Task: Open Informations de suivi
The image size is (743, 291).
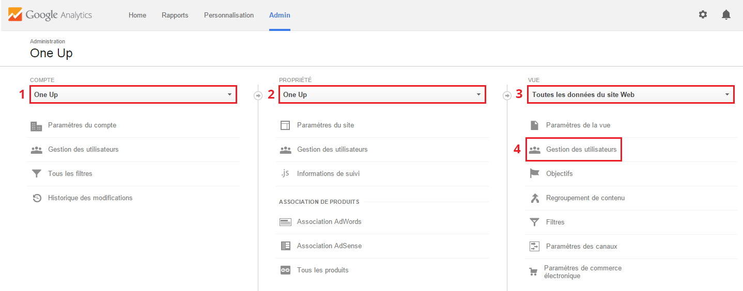Action: [x=328, y=174]
